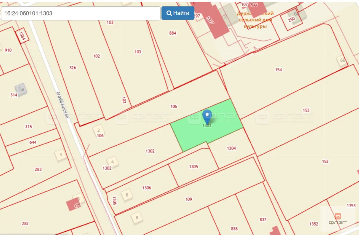Select the house marker numbered 4
Viewport: 359px width, 235px height.
point(113,162)
